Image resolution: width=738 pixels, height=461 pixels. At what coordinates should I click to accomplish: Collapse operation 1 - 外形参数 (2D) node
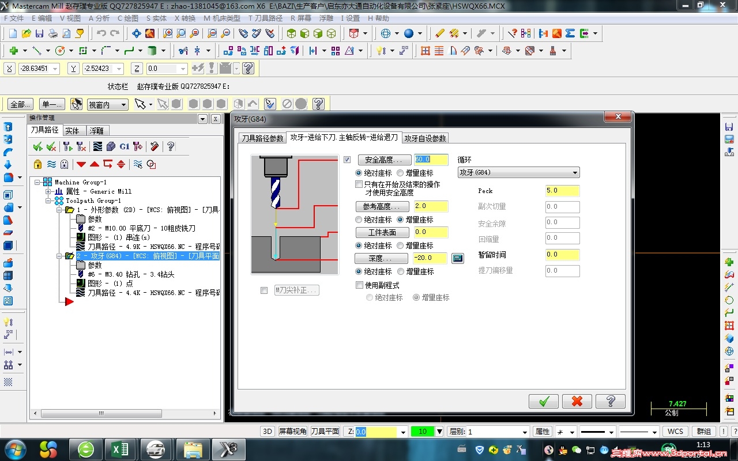coord(59,210)
